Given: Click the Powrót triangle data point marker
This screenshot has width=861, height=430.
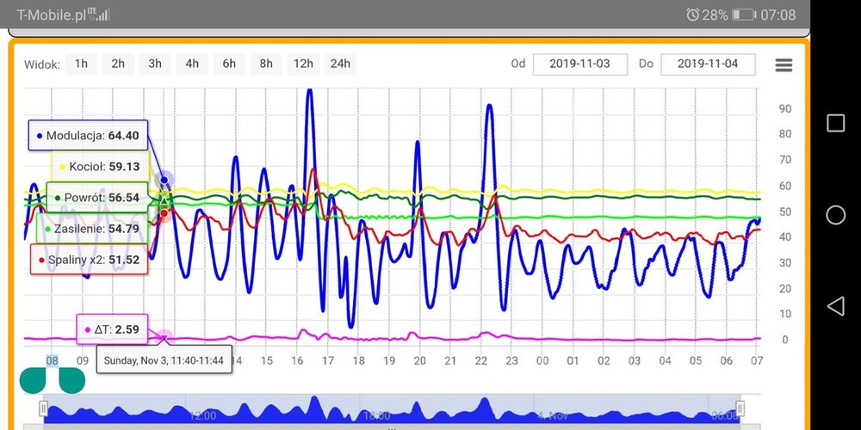Looking at the screenshot, I should [x=164, y=200].
